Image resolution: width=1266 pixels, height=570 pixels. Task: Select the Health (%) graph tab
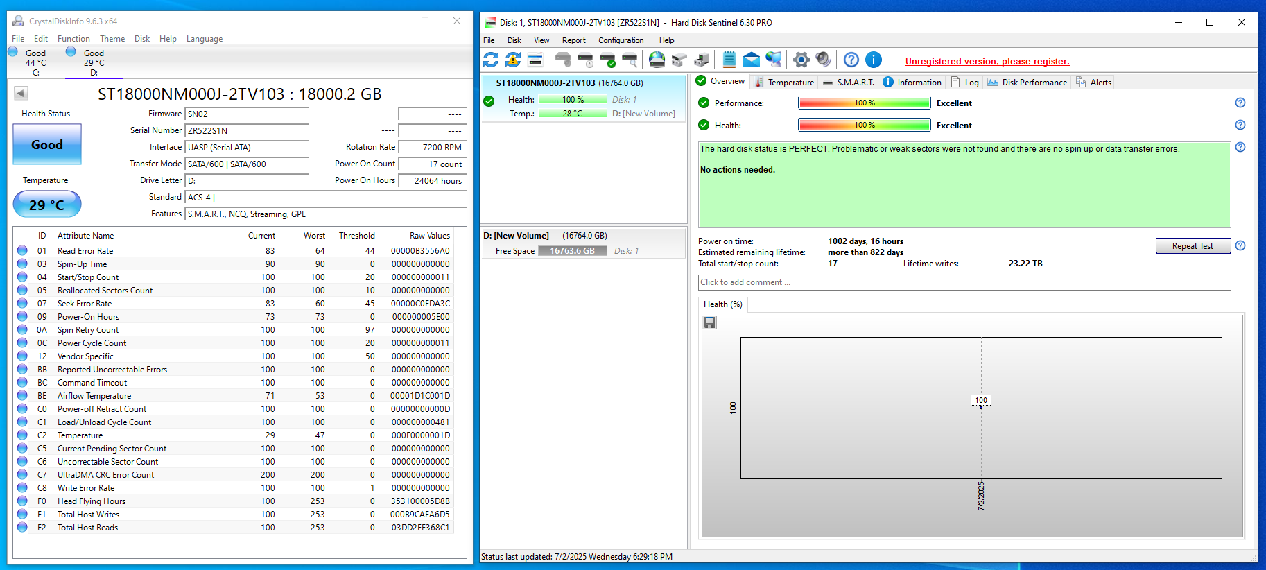tap(722, 304)
